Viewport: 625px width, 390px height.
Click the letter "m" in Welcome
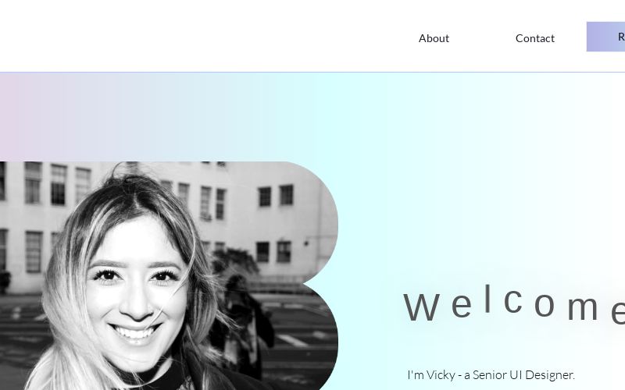(x=583, y=308)
